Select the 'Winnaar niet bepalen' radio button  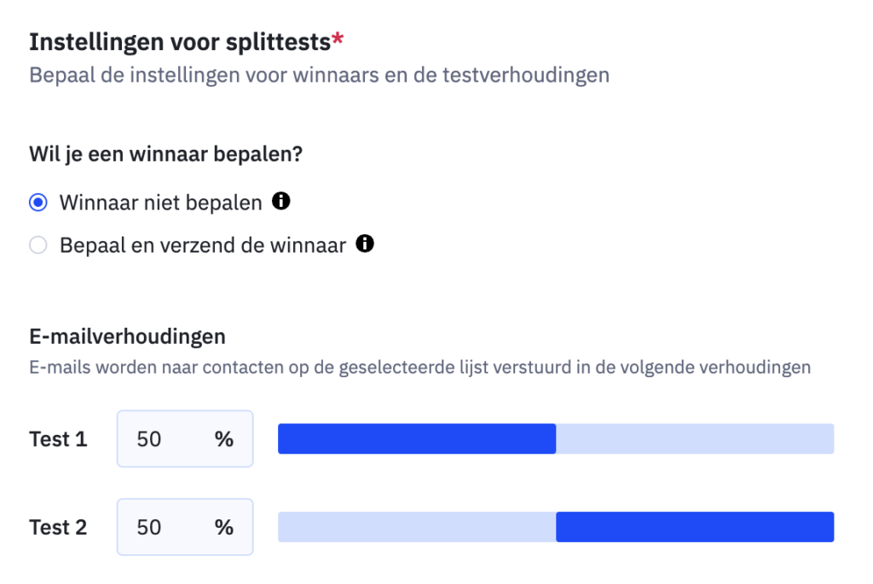click(38, 203)
